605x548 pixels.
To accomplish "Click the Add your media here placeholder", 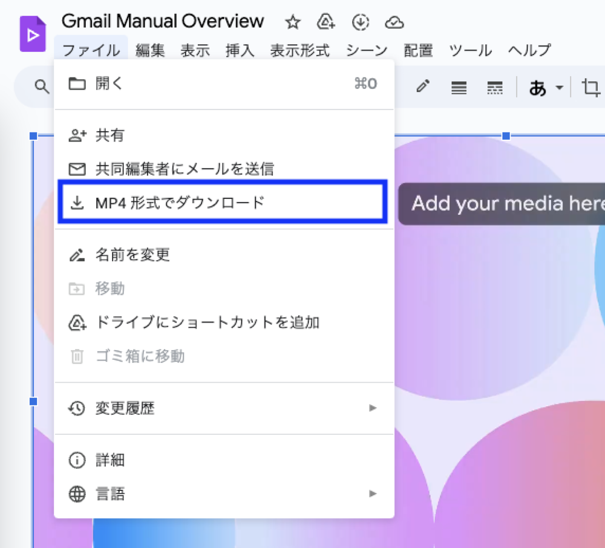I will [x=502, y=204].
